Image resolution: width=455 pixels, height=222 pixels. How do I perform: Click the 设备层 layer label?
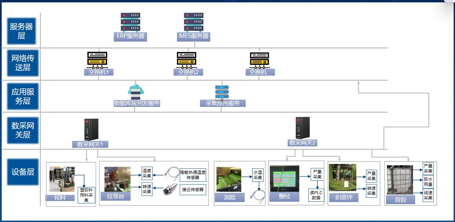coord(21,172)
